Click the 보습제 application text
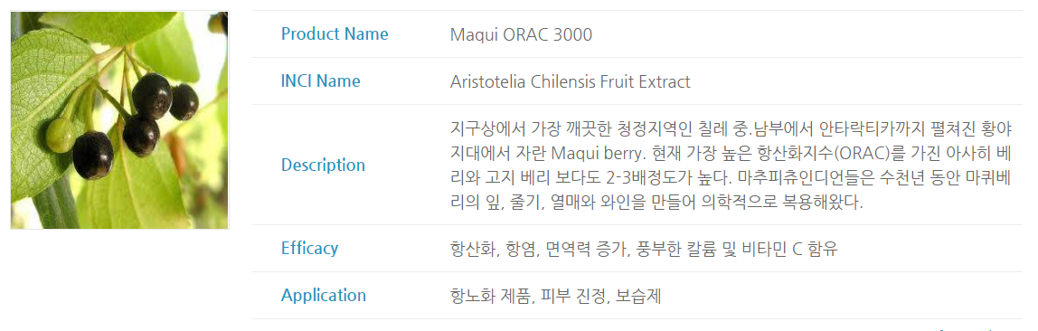 (x=638, y=296)
